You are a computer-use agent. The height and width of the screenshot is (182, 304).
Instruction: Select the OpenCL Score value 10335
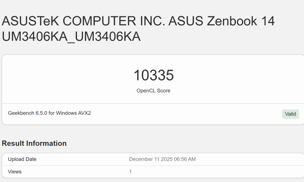tap(153, 75)
